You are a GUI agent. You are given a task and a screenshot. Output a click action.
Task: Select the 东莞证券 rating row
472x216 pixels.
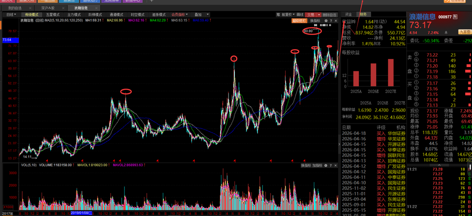373,199
